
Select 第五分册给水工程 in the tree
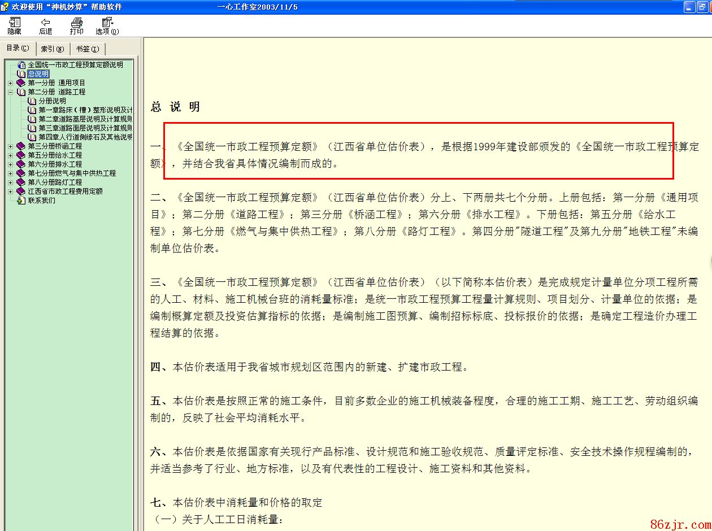click(x=55, y=155)
